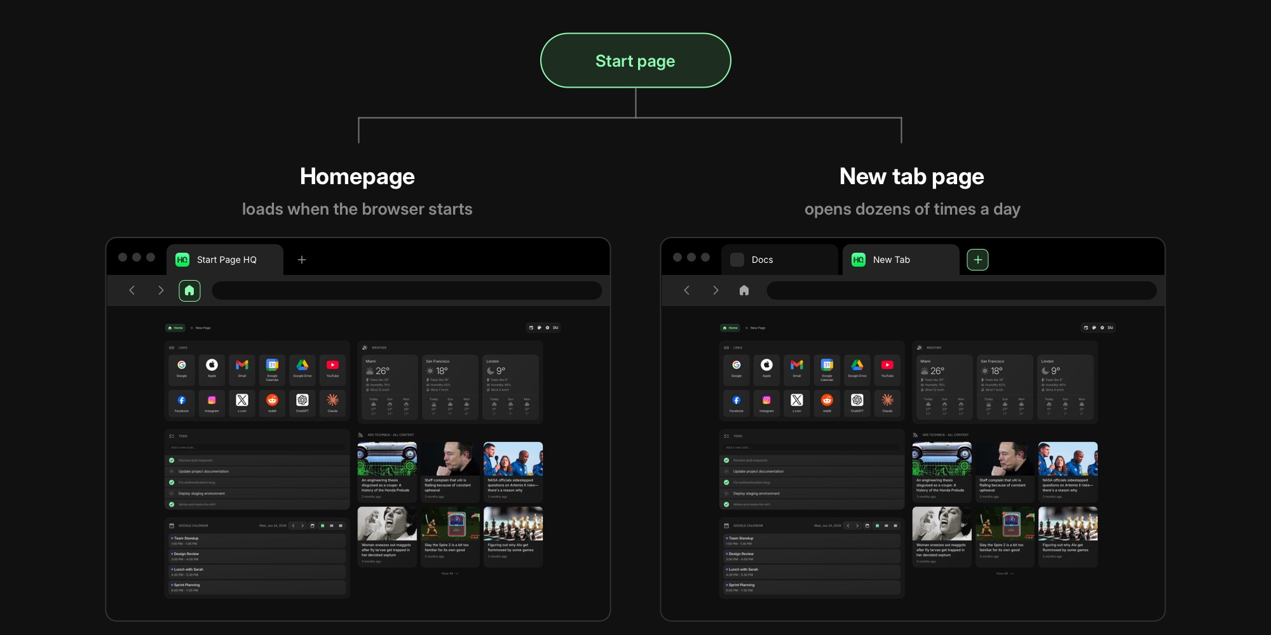The width and height of the screenshot is (1271, 635).
Task: Open the Apple link in Homepage window
Action: (212, 370)
